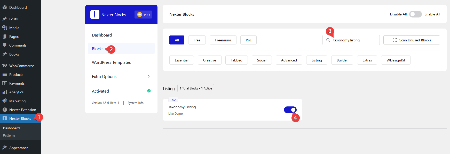Screen dimensions: 450x154
Task: Open the System Info link
Action: click(x=136, y=103)
